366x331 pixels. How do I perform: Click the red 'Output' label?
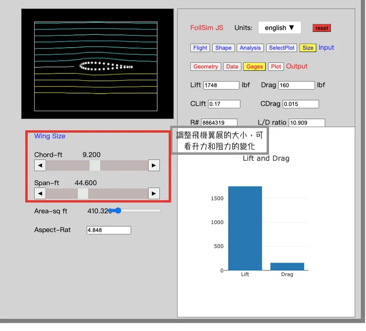click(297, 66)
